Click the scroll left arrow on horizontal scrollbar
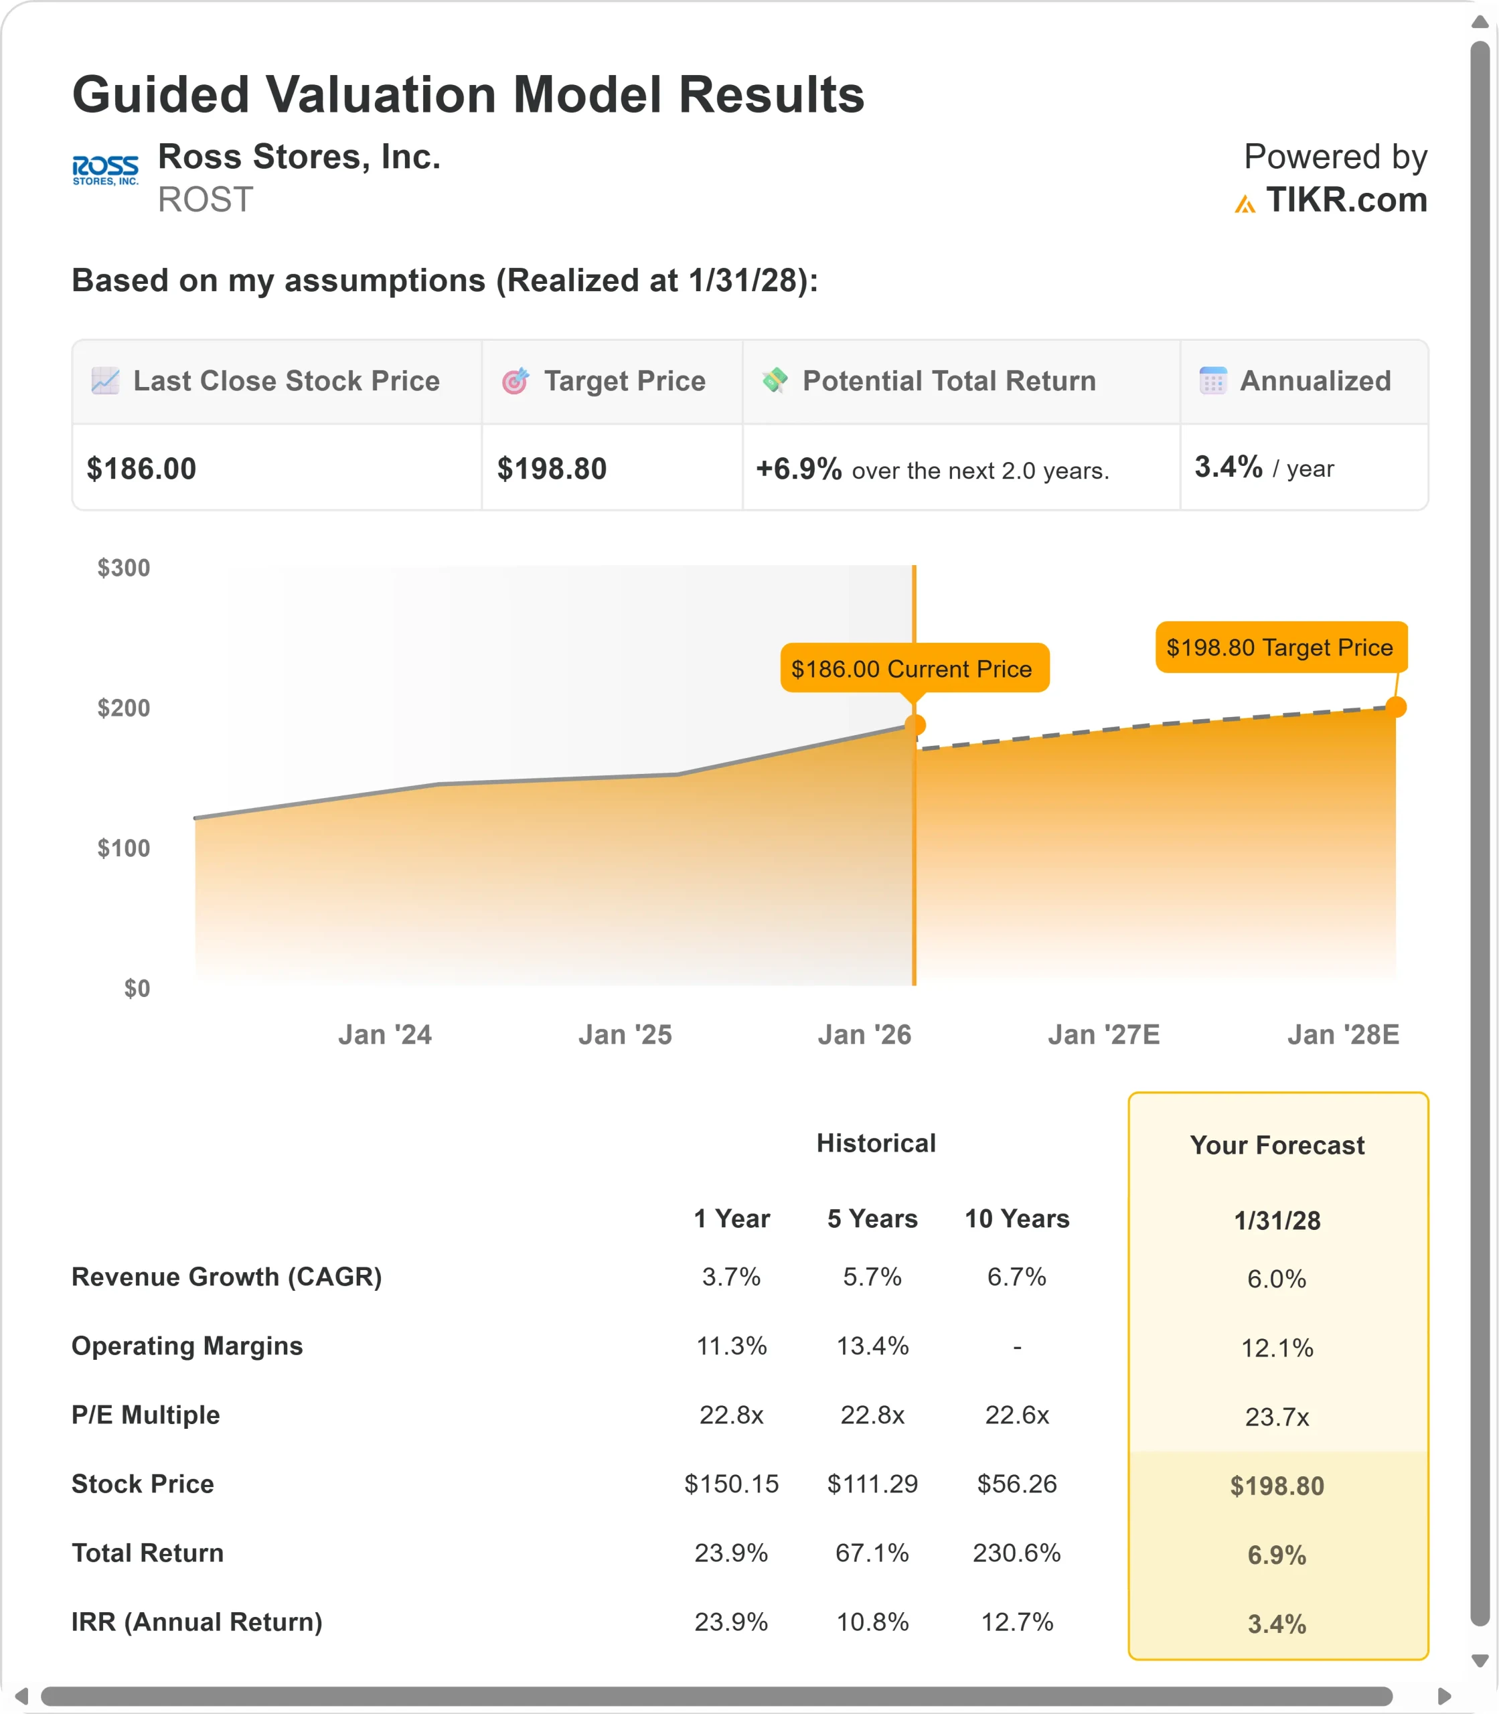1499x1714 pixels. pos(21,1696)
